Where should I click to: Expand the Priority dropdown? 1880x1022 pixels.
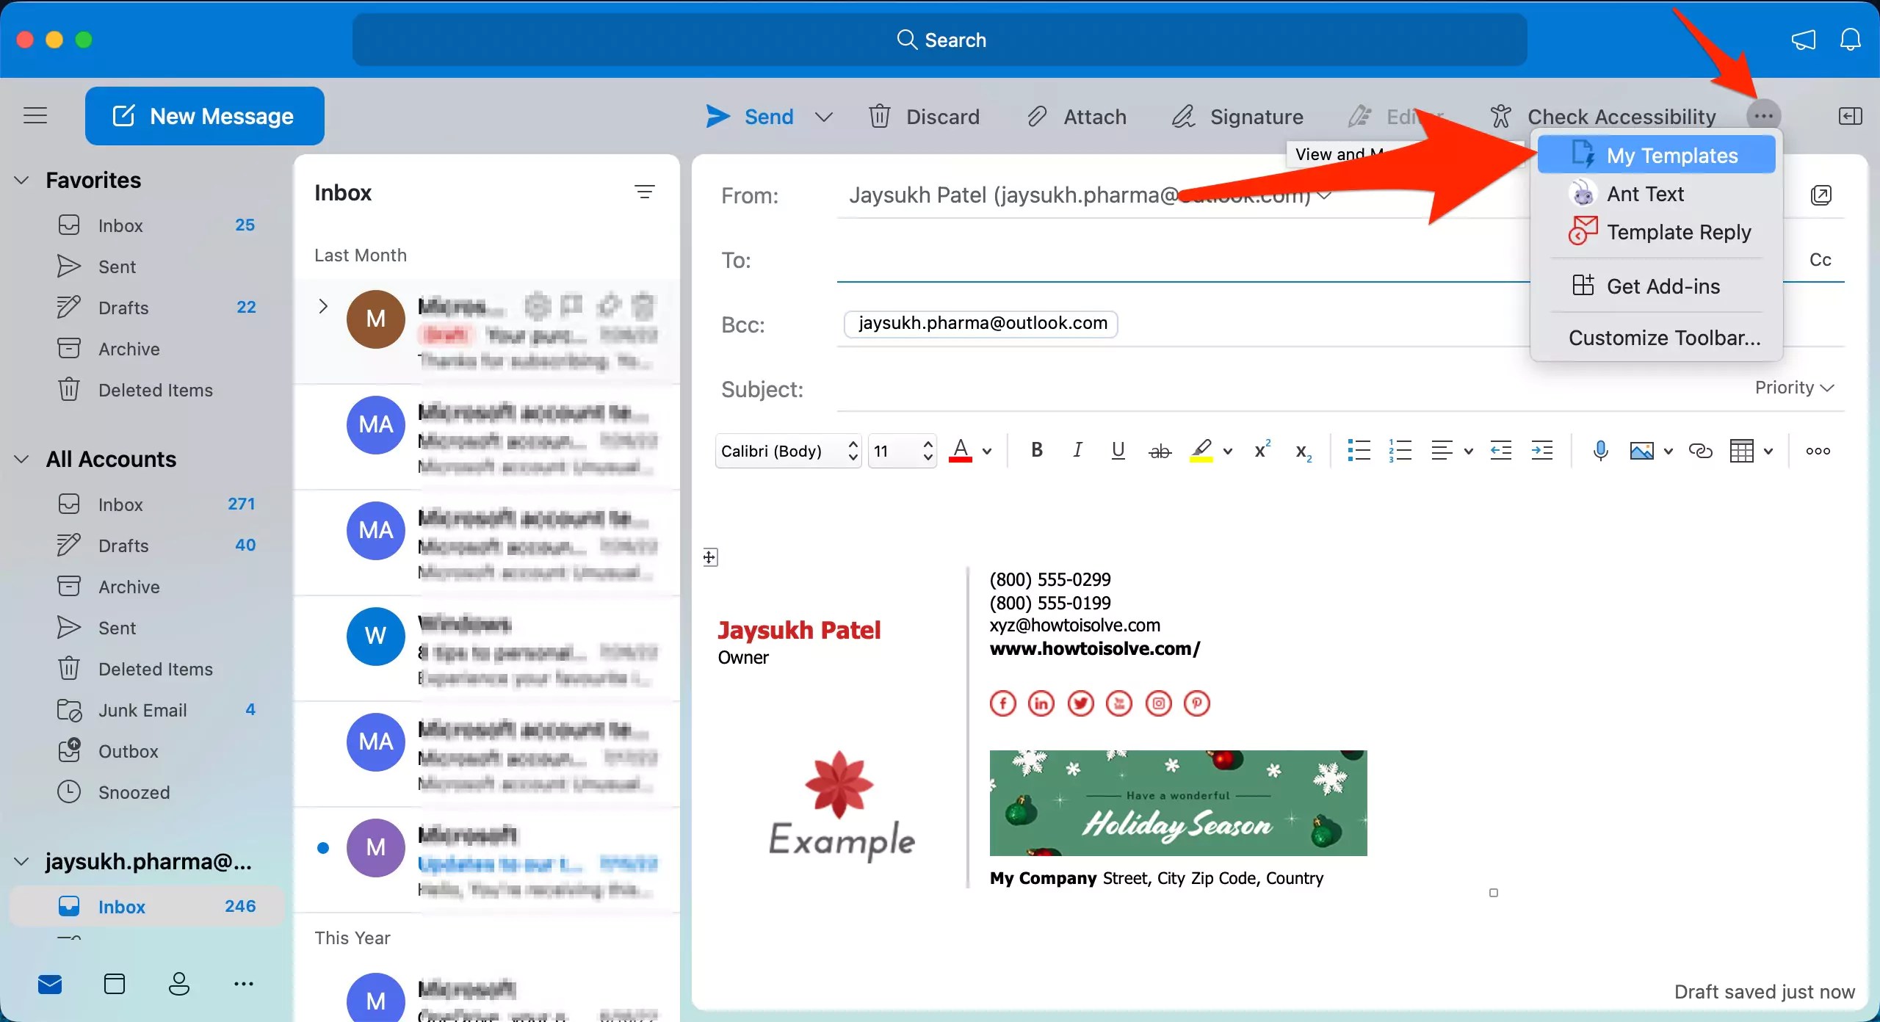[1794, 388]
